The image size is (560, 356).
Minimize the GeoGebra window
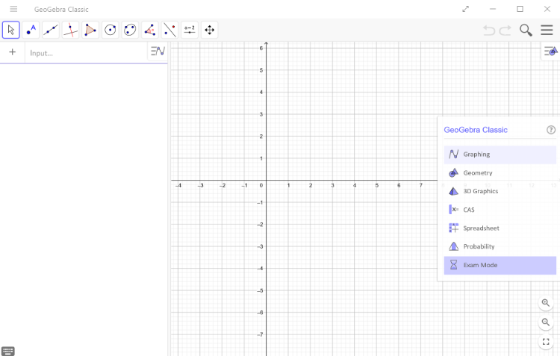493,9
